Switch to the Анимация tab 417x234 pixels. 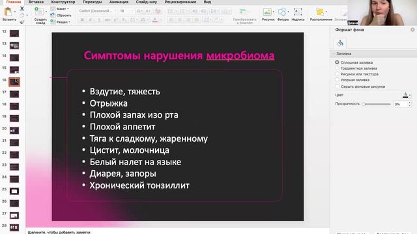point(119,2)
